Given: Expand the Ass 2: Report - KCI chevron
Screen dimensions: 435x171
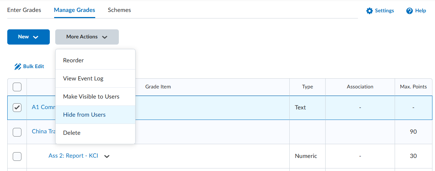Looking at the screenshot, I should (107, 157).
